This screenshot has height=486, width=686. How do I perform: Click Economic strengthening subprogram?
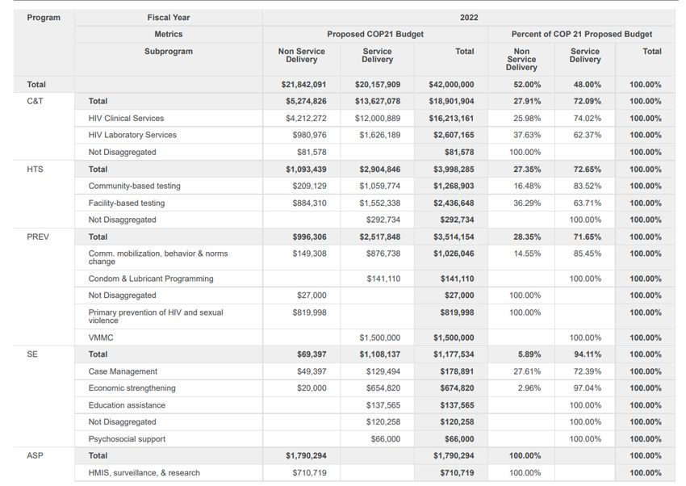point(132,388)
